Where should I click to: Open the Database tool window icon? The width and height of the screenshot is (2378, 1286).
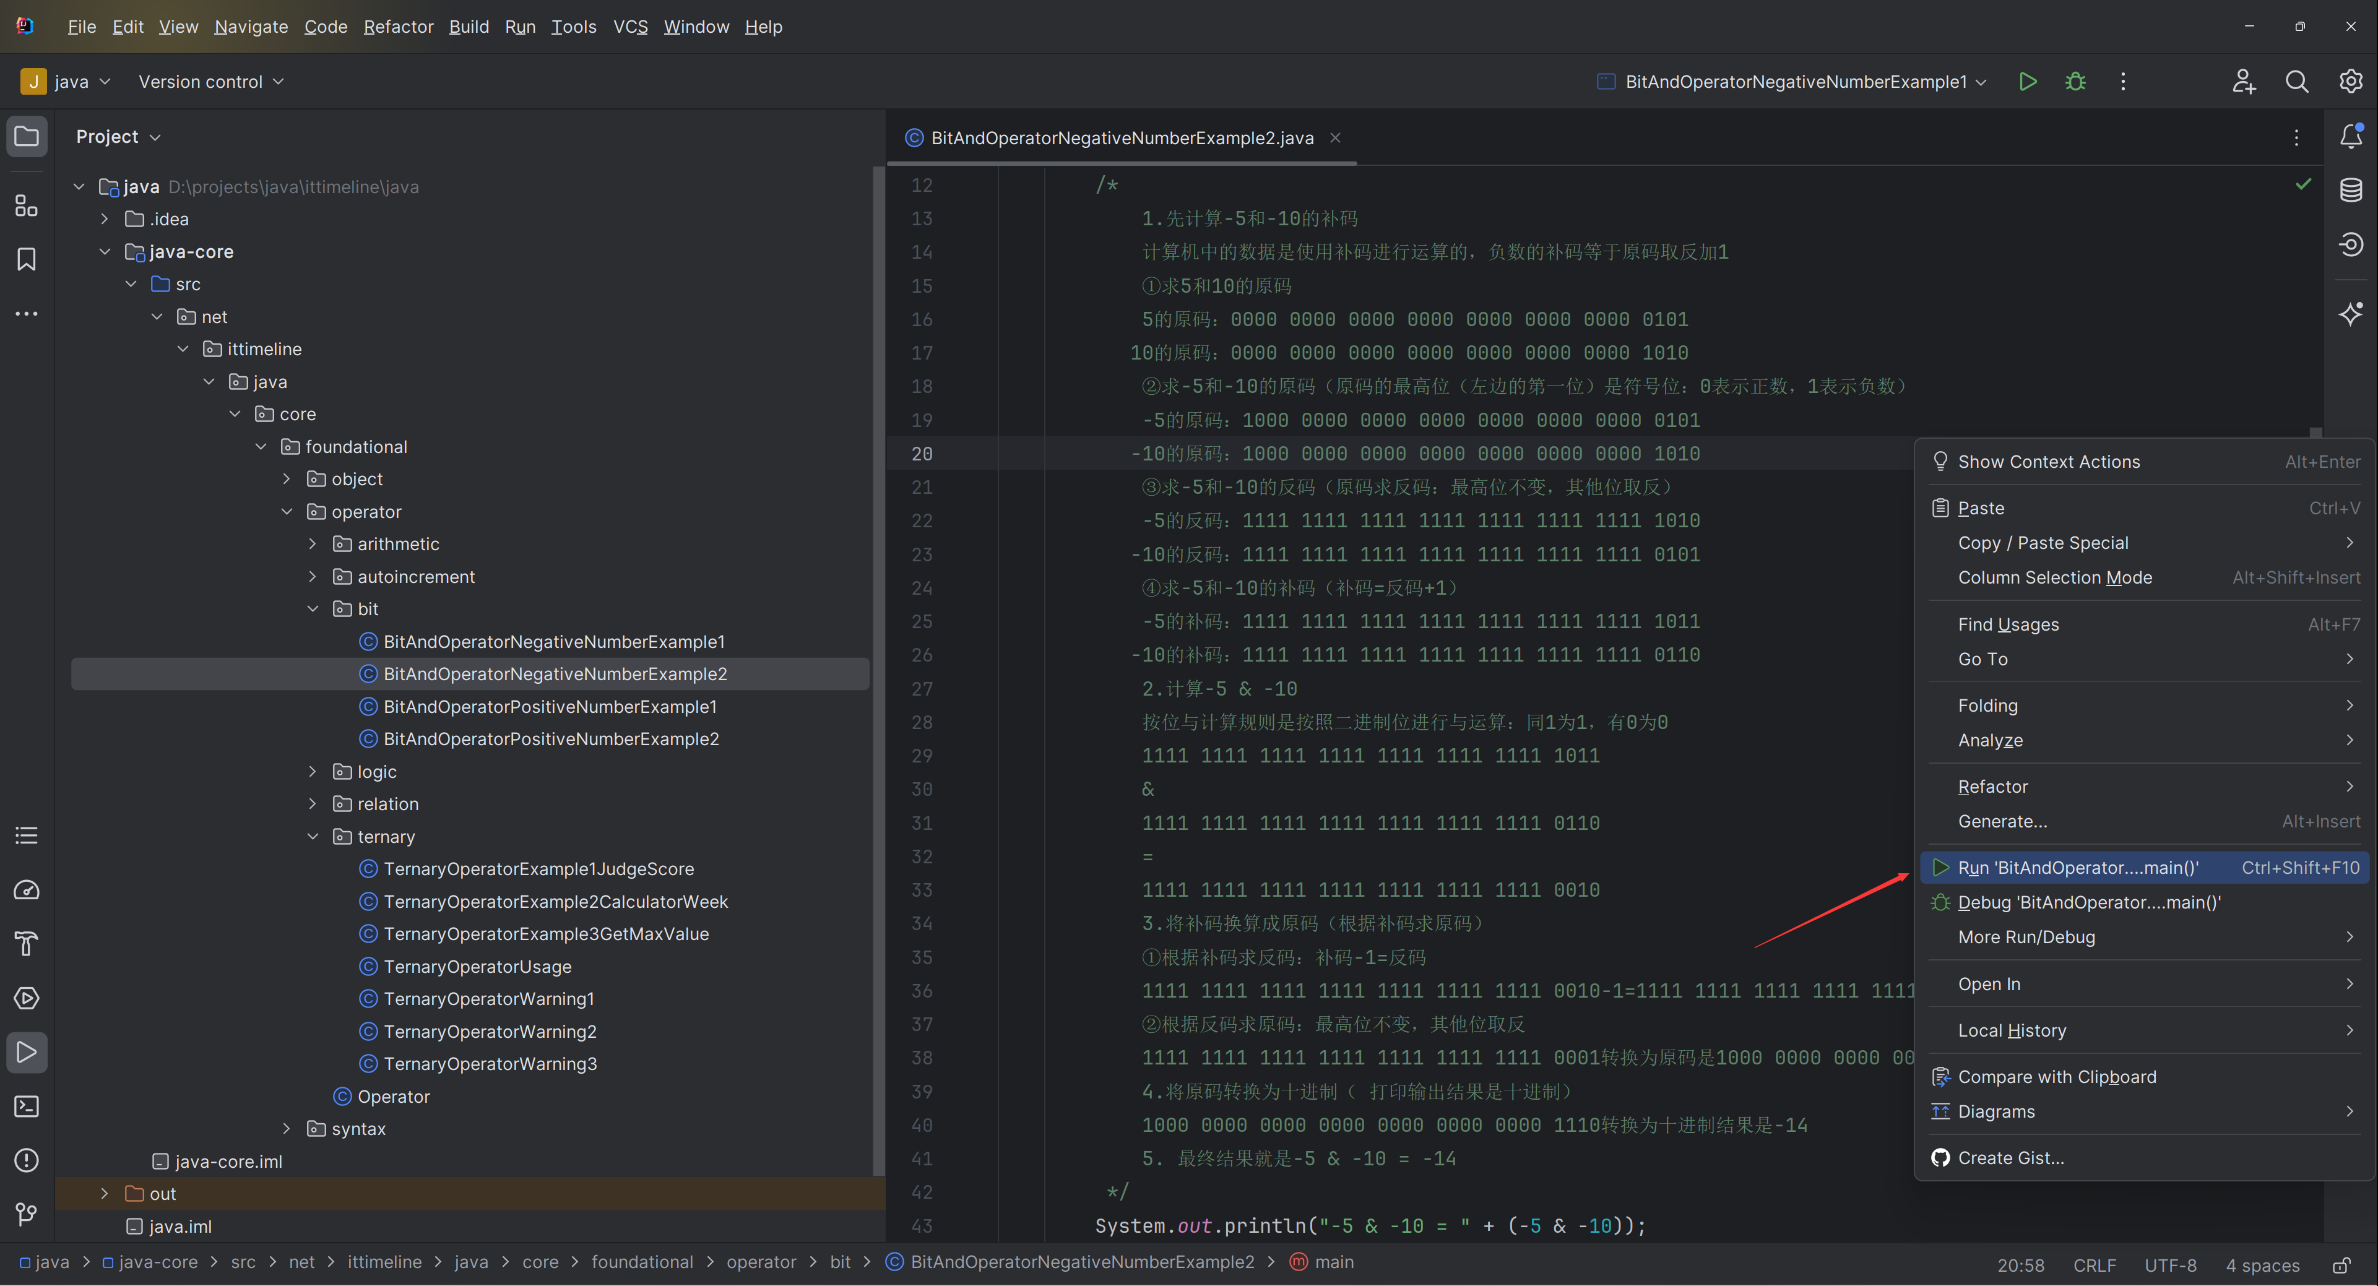[x=2350, y=190]
